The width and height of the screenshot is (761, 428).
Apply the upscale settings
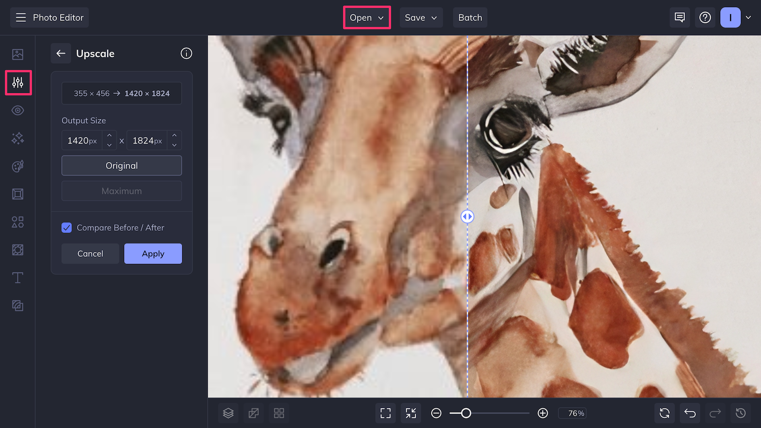click(x=153, y=253)
